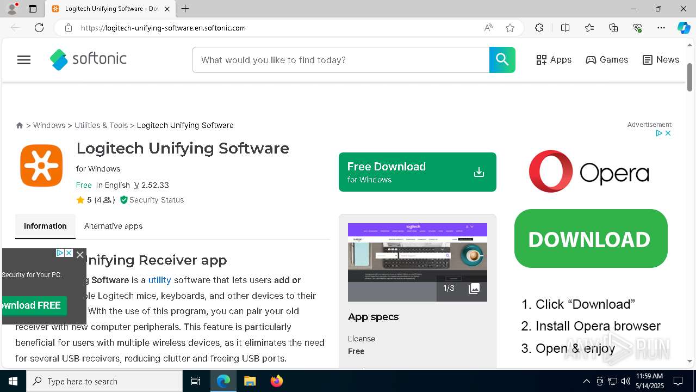Screen dimensions: 696x392
Task: Open the screenshot gallery icon beside 1/3
Action: point(474,289)
